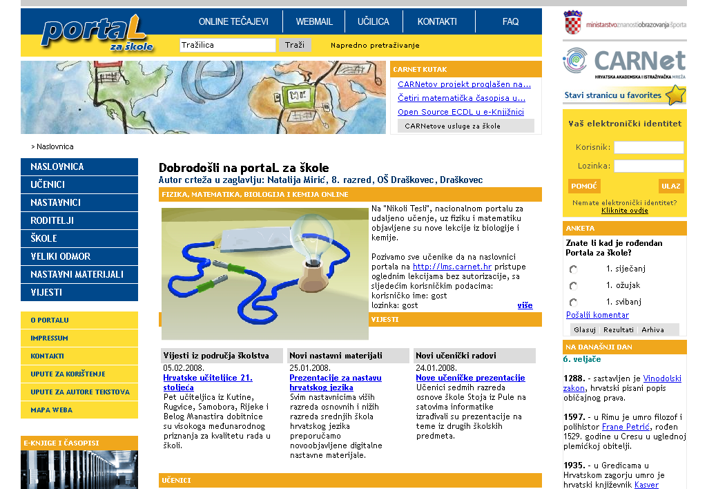Click the world map header banner
This screenshot has height=489, width=707.
[x=204, y=97]
